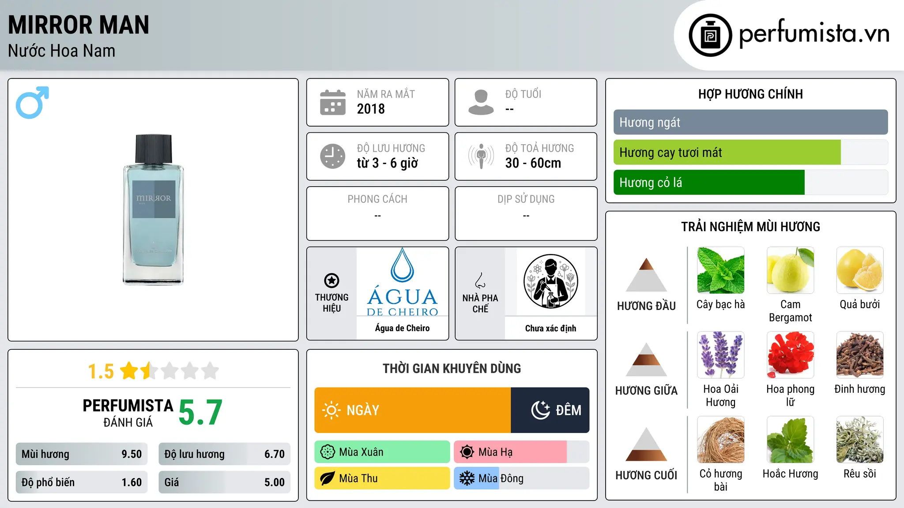
Task: Click the Mùa Thu season bar
Action: click(x=382, y=478)
